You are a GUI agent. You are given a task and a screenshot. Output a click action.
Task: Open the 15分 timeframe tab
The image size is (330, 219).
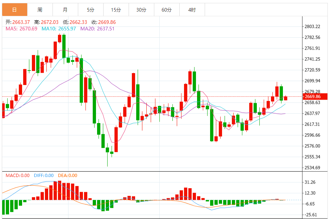[x=116, y=10]
